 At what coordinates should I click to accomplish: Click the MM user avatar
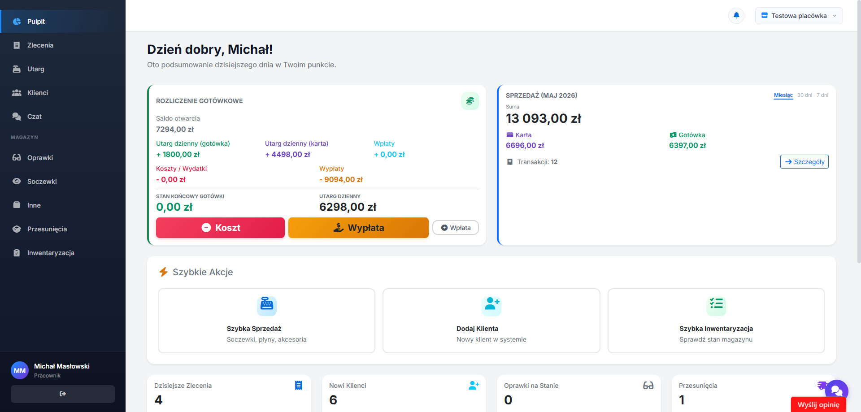point(20,370)
